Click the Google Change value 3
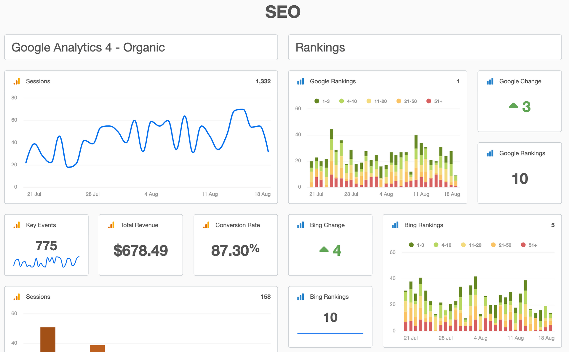Screen dimensions: 569x352 (526, 107)
